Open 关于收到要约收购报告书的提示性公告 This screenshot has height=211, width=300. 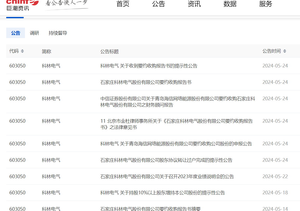(149, 66)
